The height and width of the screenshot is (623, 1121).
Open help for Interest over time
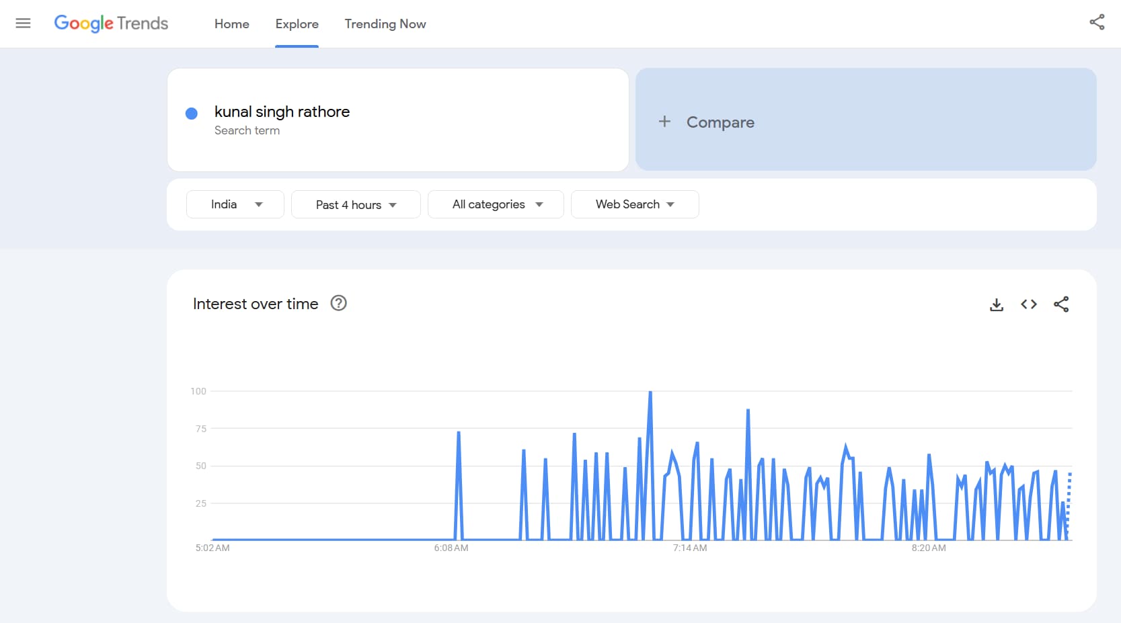[x=338, y=304]
